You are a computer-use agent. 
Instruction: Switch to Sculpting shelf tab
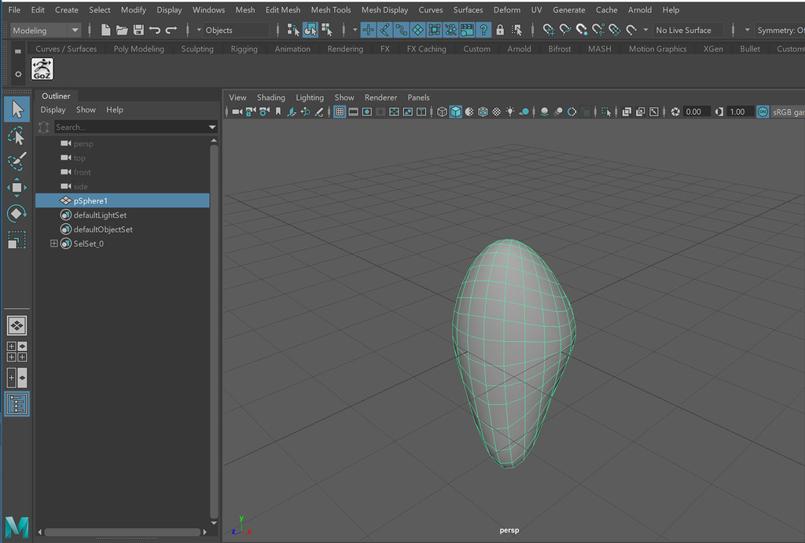[x=197, y=49]
